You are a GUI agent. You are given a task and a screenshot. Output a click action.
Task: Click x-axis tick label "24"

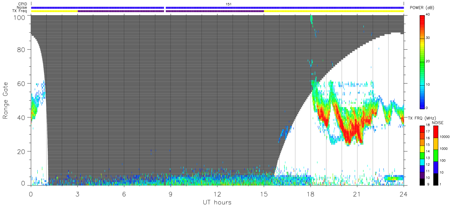click(x=404, y=194)
